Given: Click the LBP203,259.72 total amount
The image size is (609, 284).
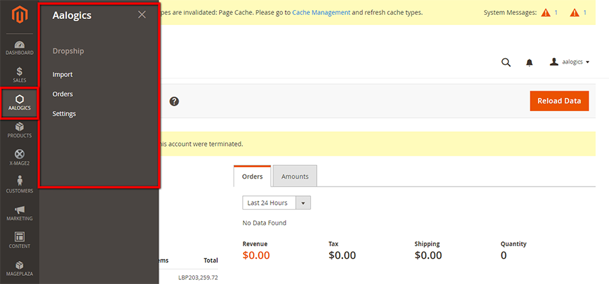Looking at the screenshot, I should (198, 278).
